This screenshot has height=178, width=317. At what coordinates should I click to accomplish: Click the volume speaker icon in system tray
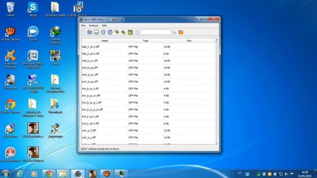coord(286,174)
